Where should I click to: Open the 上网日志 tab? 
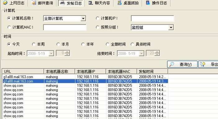pos(14,3)
